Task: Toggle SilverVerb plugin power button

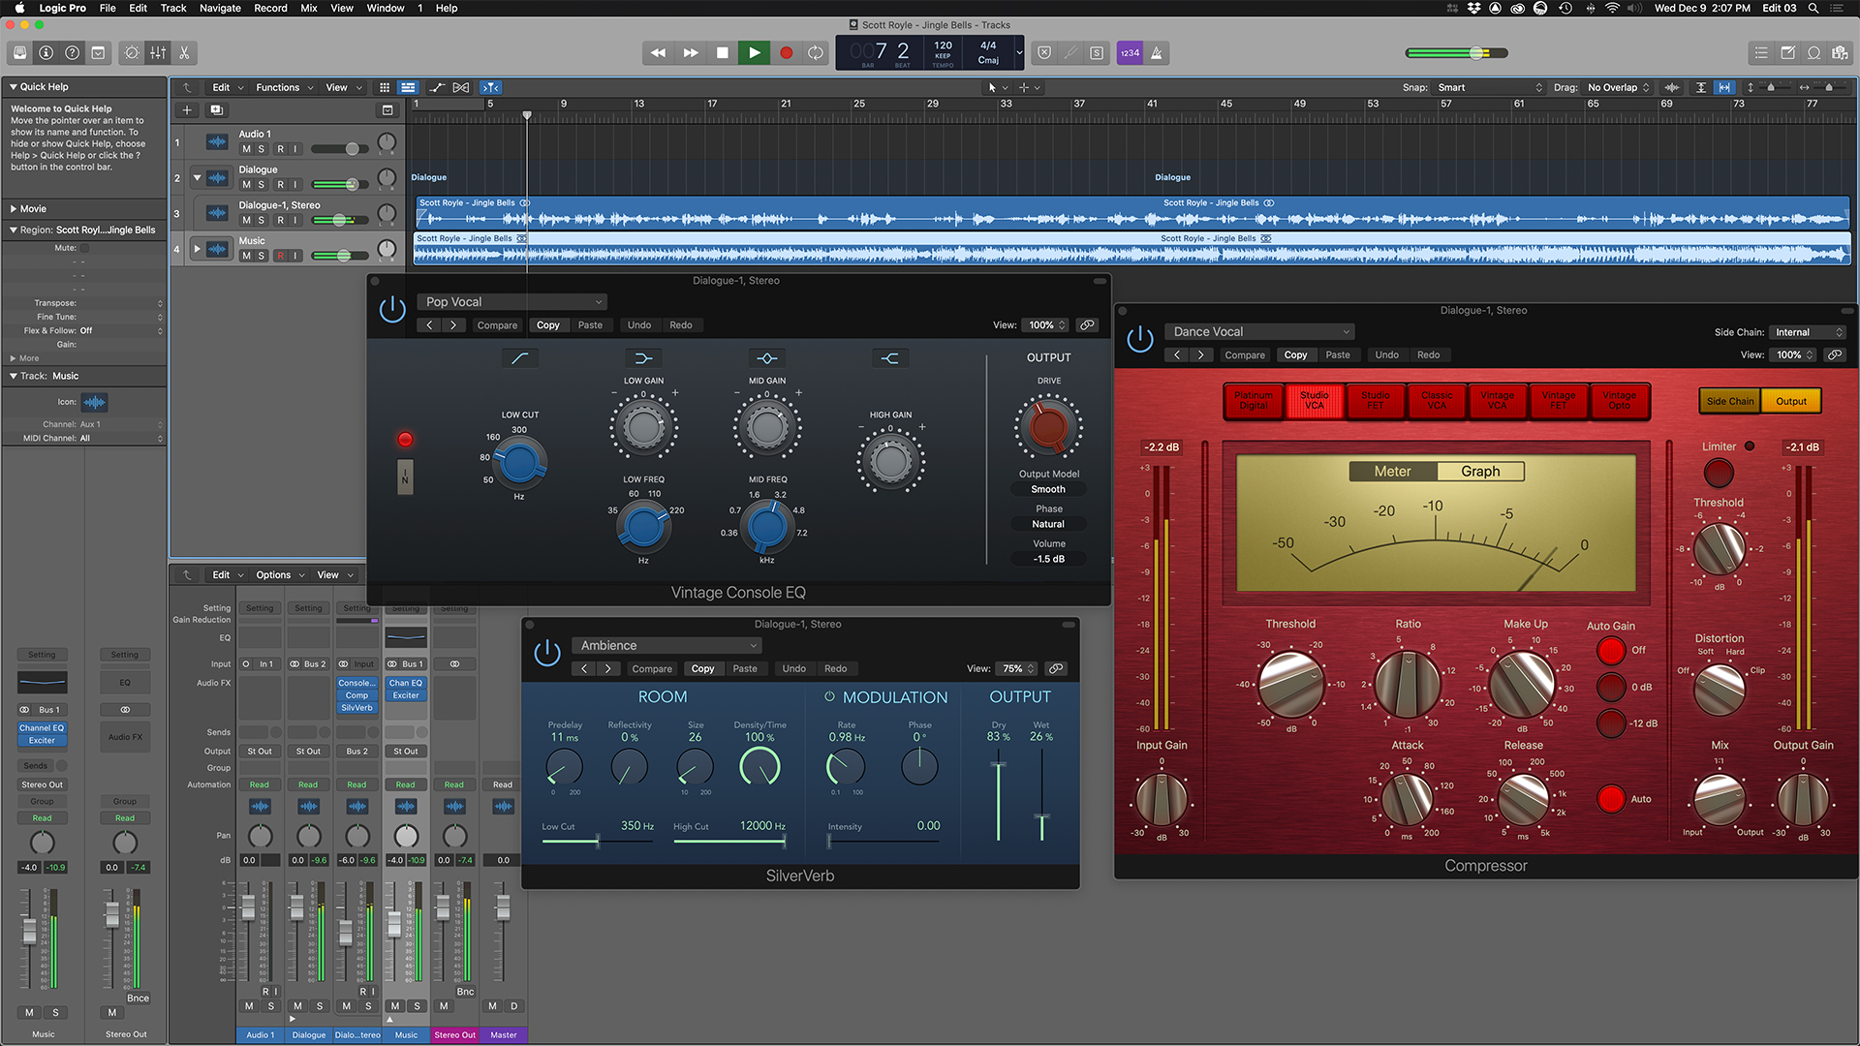Action: (547, 653)
